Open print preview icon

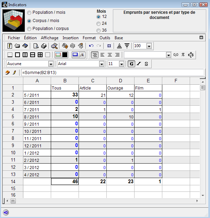(36, 46)
